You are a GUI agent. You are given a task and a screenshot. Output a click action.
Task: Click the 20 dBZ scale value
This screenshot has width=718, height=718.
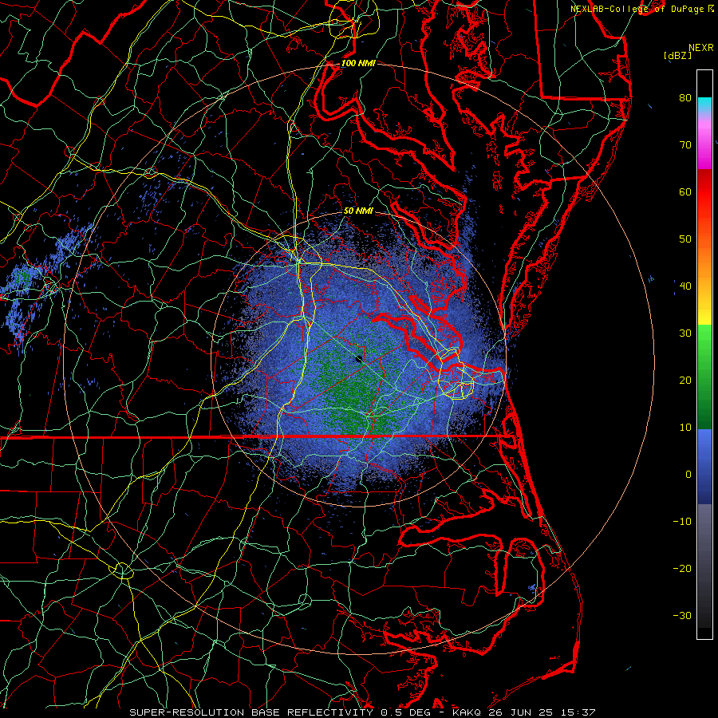[x=685, y=380]
